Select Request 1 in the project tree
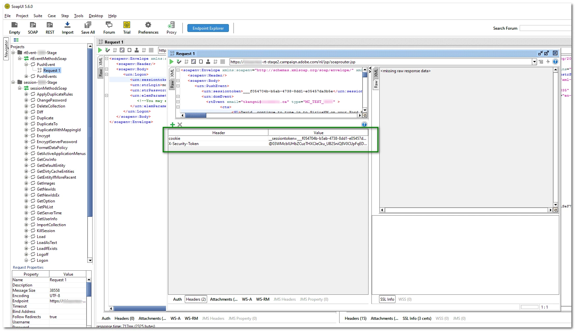The width and height of the screenshot is (575, 331). point(52,71)
